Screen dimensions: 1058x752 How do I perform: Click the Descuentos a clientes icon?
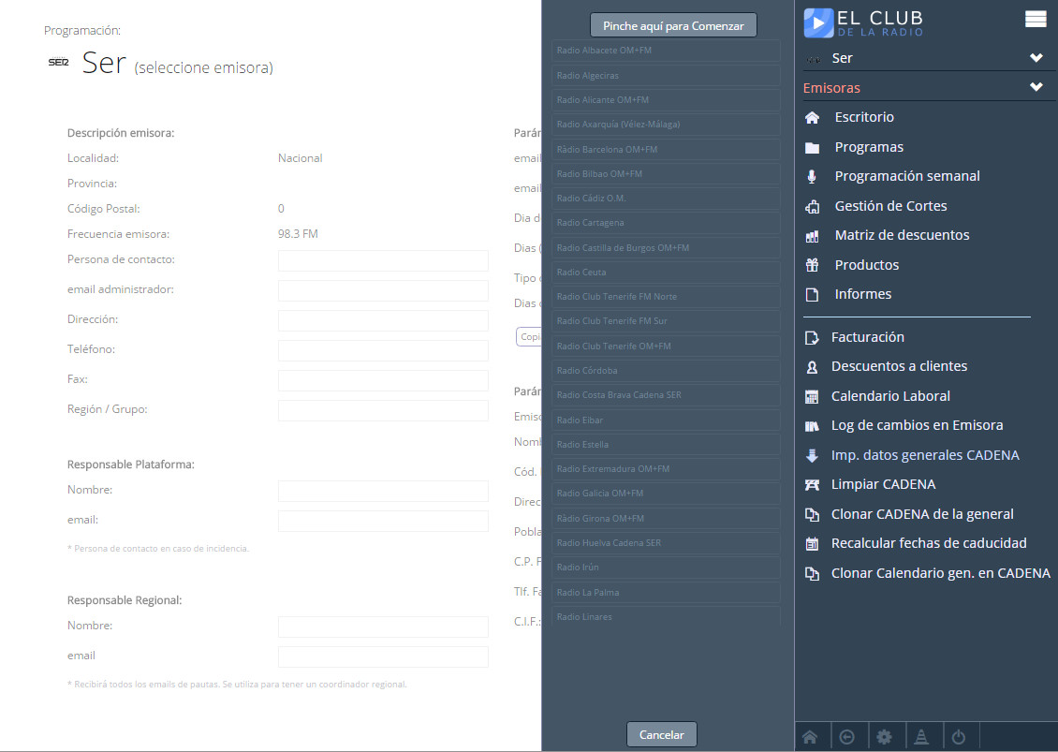click(x=812, y=366)
